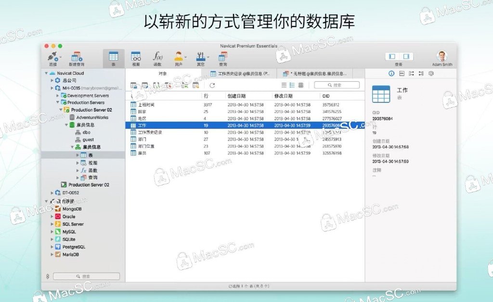Viewport: 493px width, 302px height.
Task: Switch object list to detail view
Action: [x=301, y=85]
